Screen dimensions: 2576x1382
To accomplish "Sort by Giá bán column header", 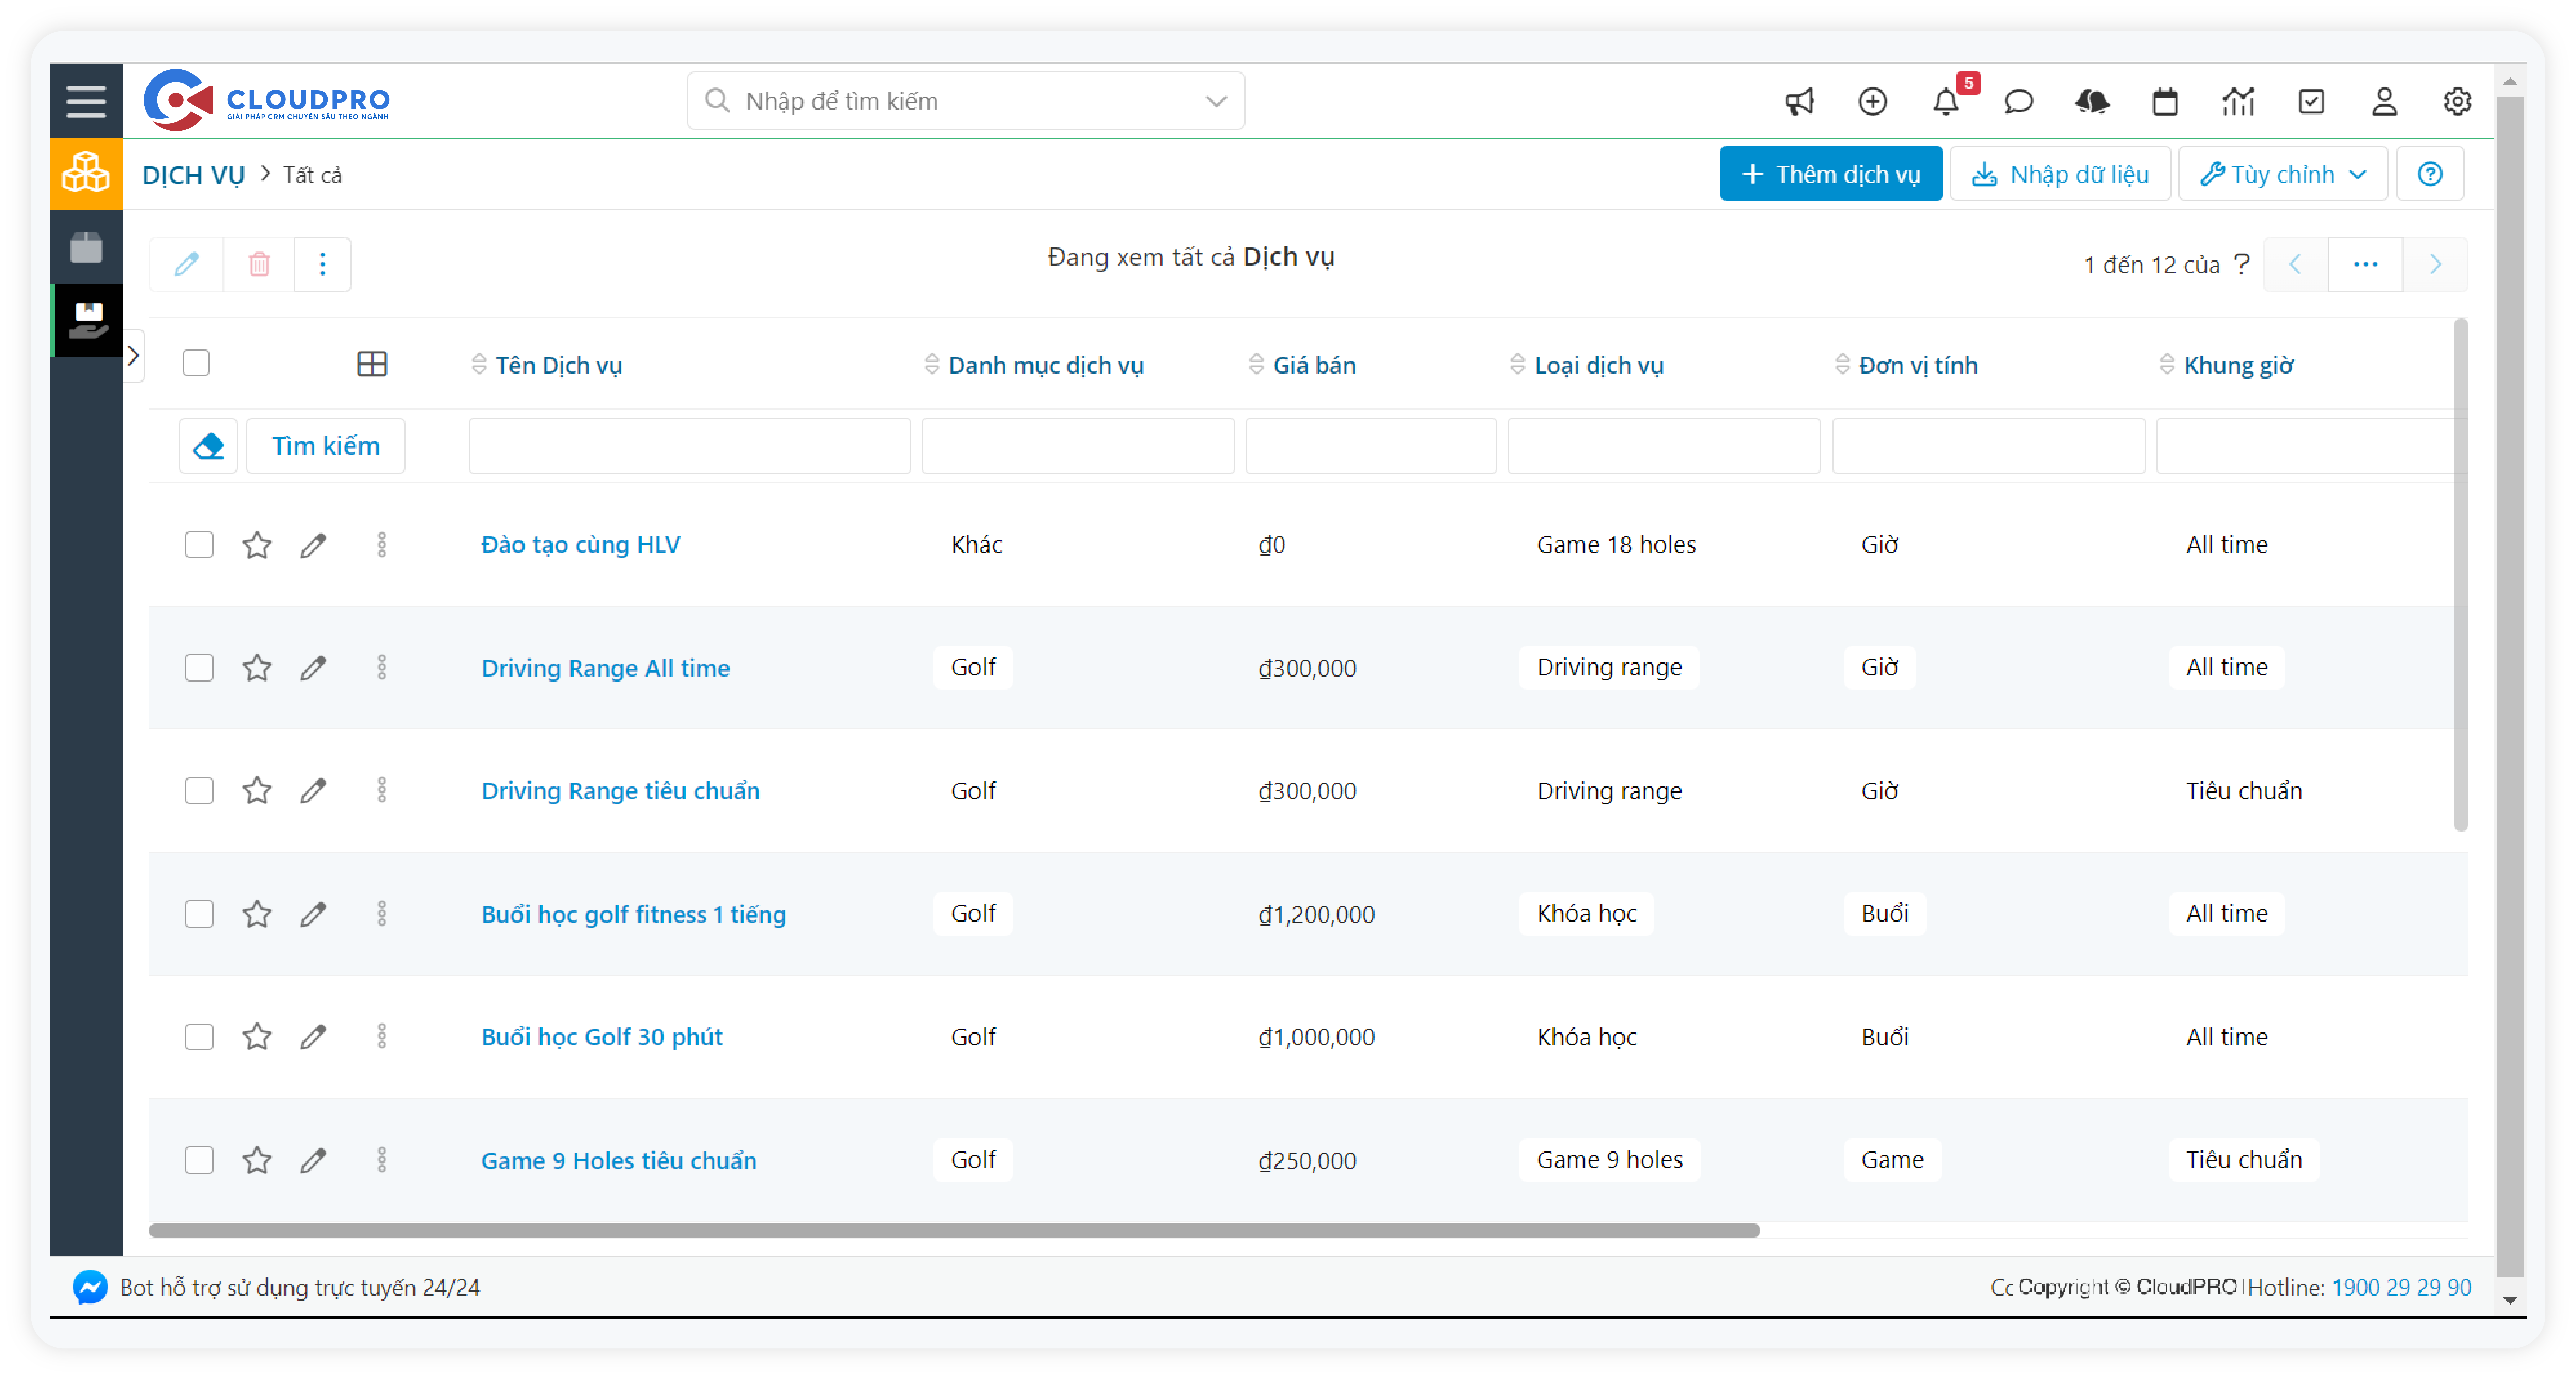I will (1314, 366).
